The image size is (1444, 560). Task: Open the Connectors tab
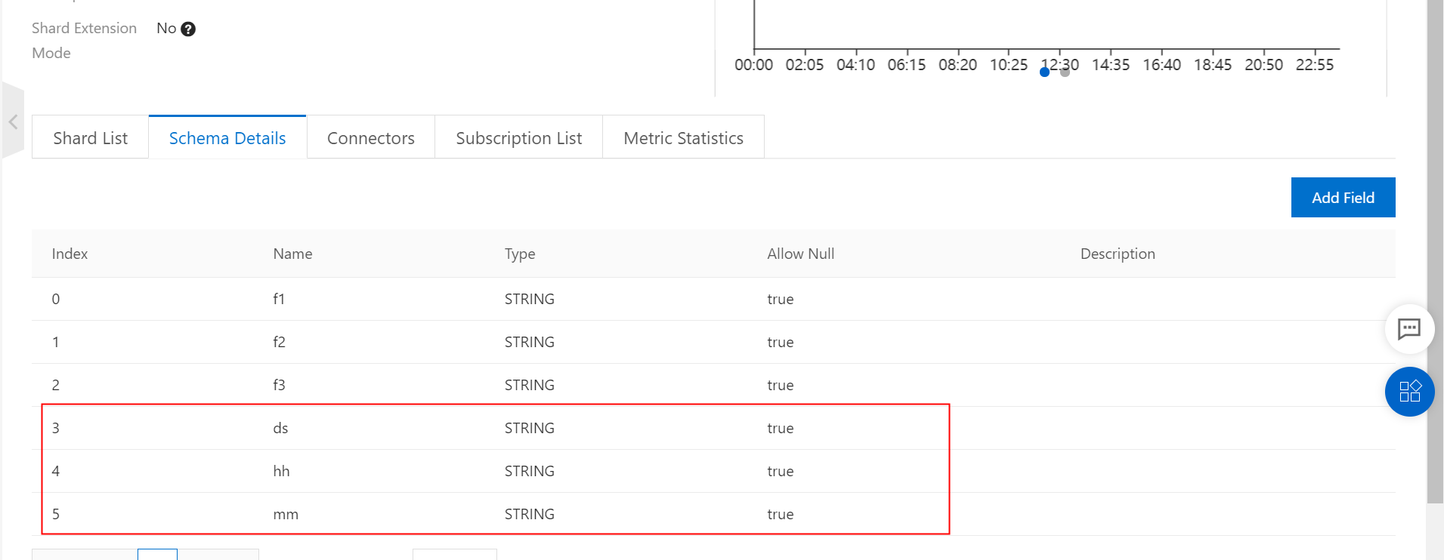point(371,138)
